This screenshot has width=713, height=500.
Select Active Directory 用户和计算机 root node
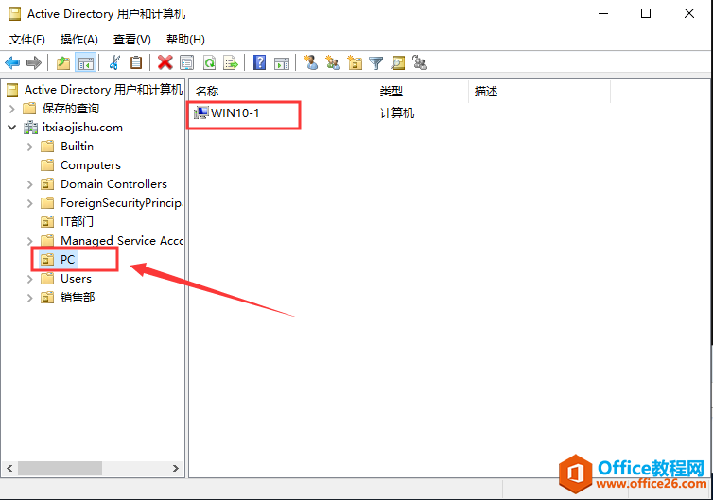point(104,90)
